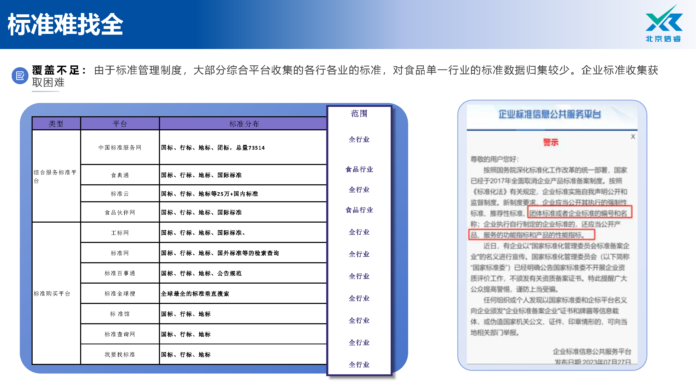696x391 pixels.
Task: Close the 警示 dialog with the X
Action: point(633,137)
